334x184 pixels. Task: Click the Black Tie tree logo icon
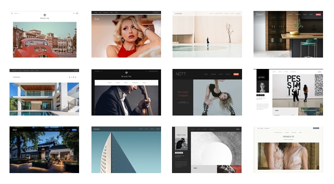point(126,73)
